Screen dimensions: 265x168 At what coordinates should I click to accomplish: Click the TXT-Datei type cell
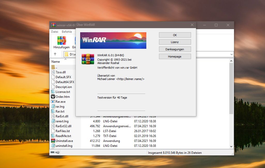click(x=110, y=136)
